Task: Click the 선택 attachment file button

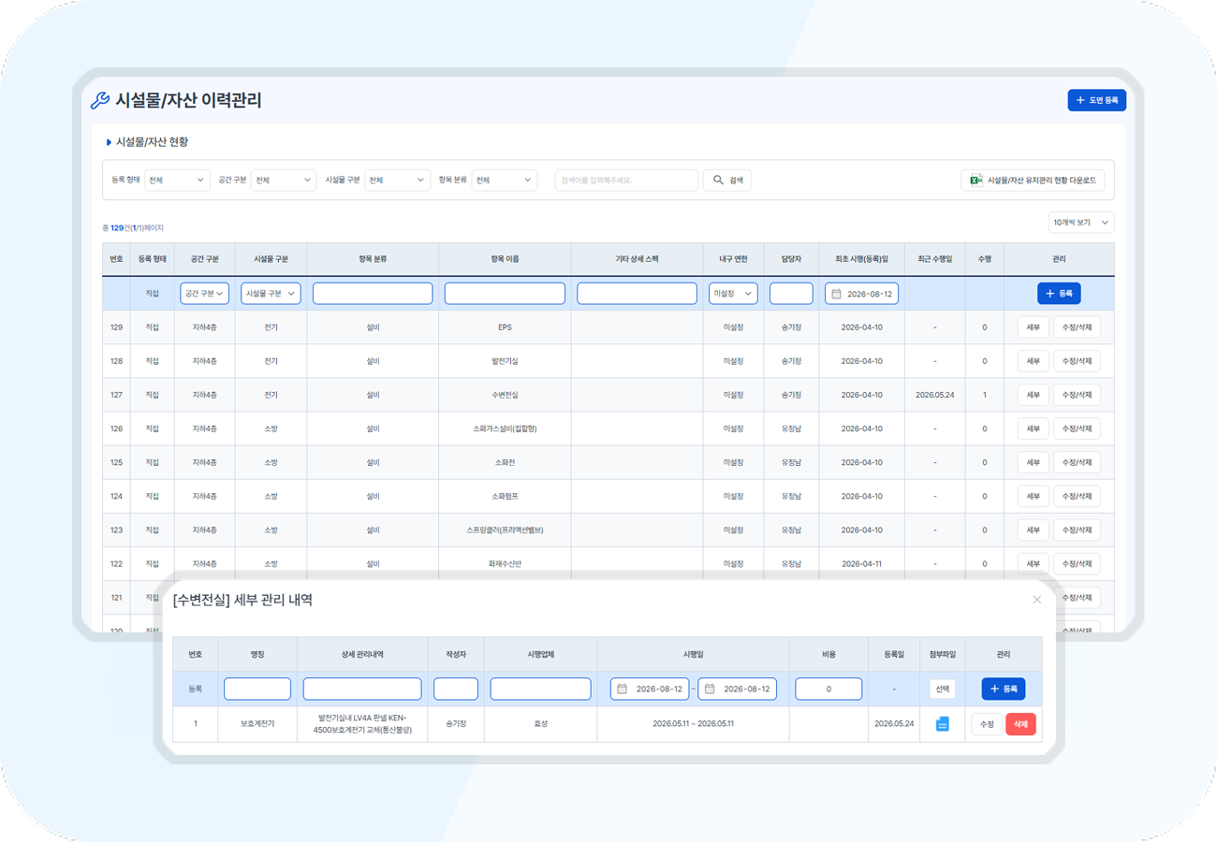Action: [x=943, y=690]
